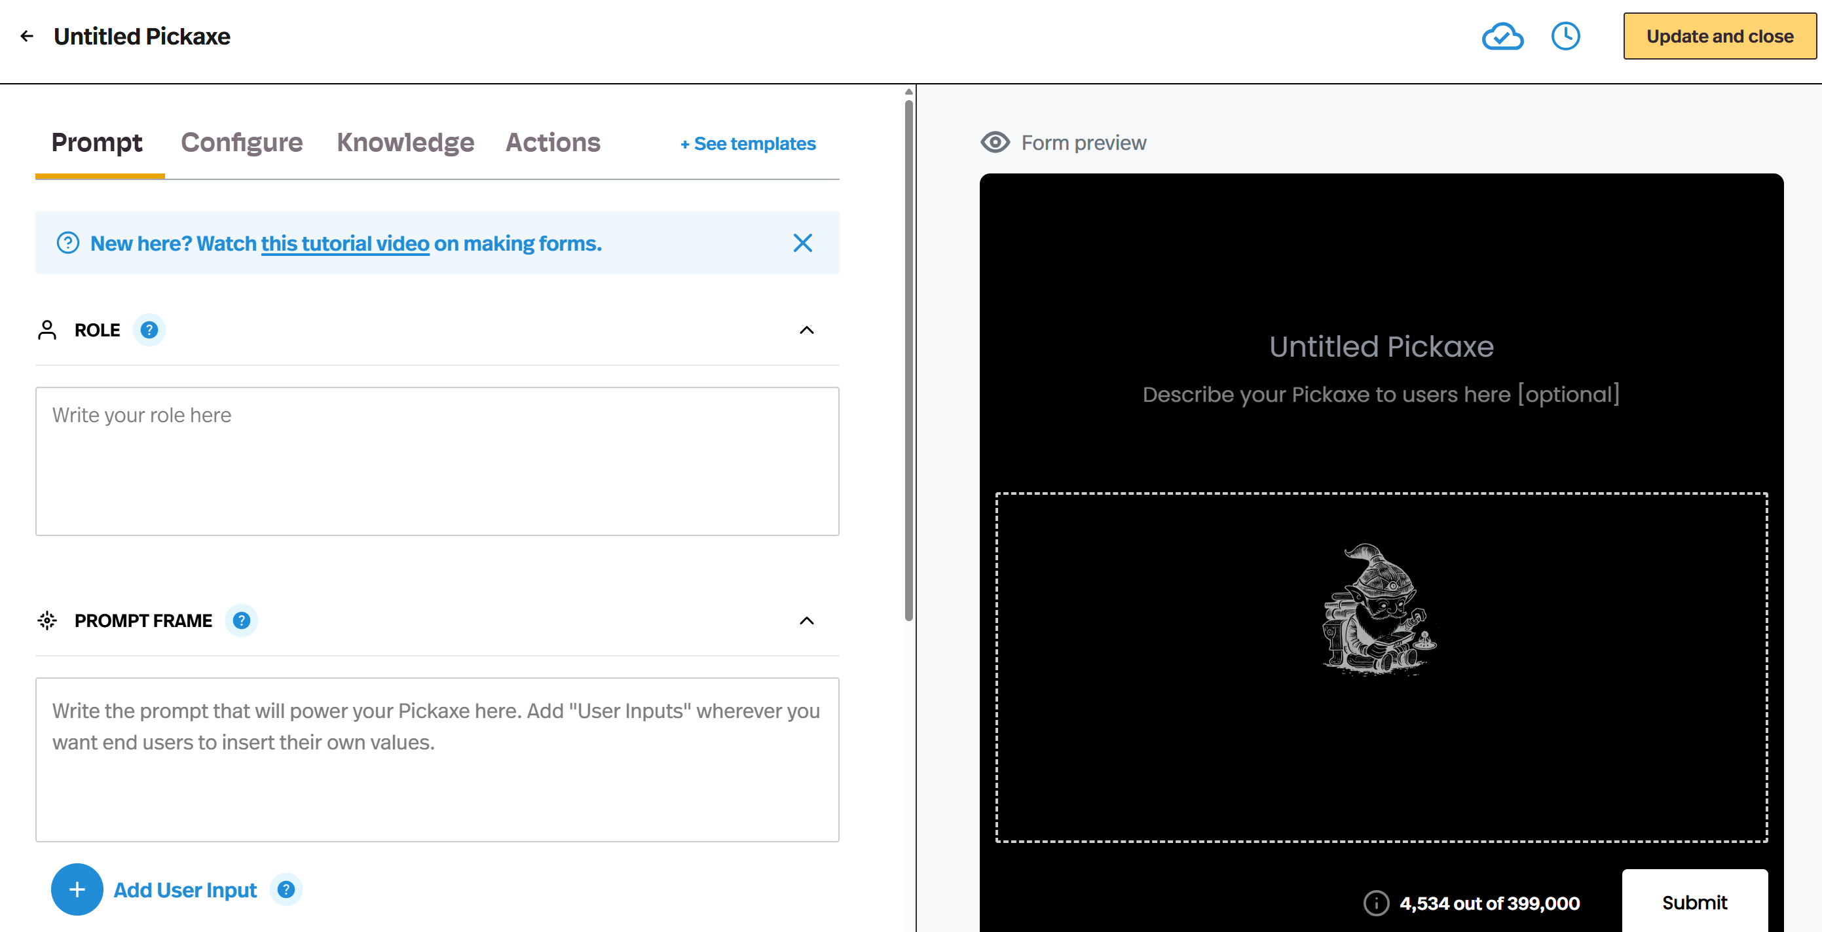This screenshot has height=932, width=1822.
Task: Toggle the Form preview eye icon
Action: (x=994, y=143)
